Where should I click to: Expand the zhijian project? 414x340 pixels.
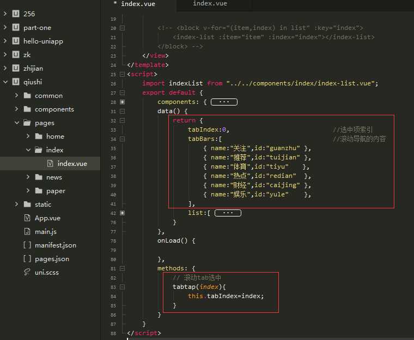5,68
